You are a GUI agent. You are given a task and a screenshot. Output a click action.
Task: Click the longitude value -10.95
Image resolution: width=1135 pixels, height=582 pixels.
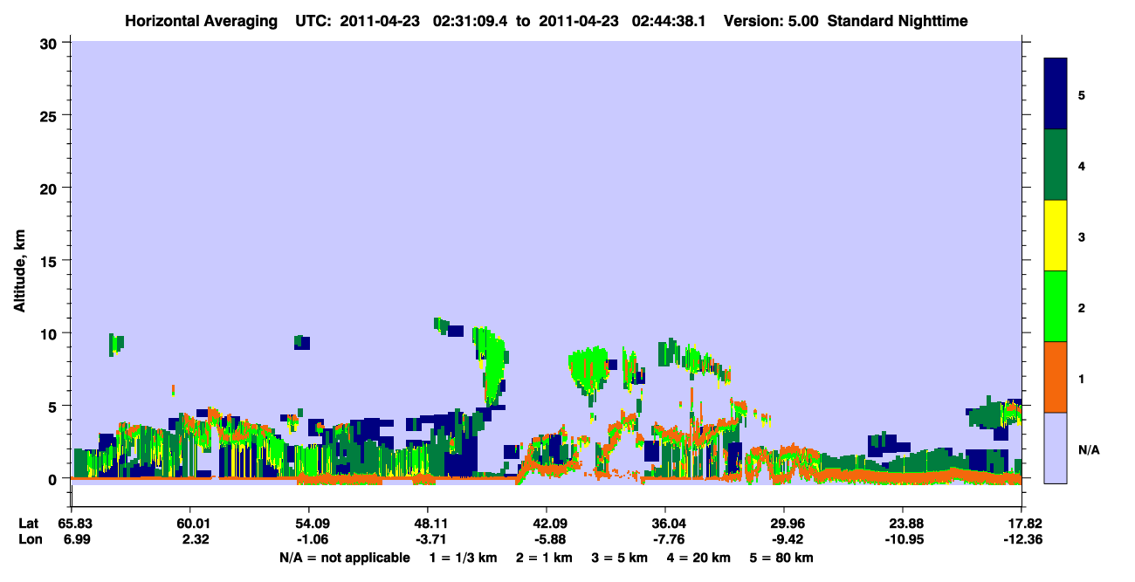tap(903, 539)
